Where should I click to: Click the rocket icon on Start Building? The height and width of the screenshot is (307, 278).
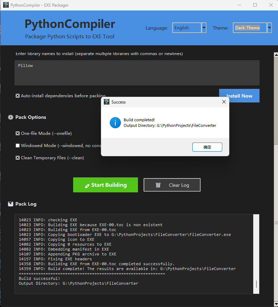pos(87,185)
